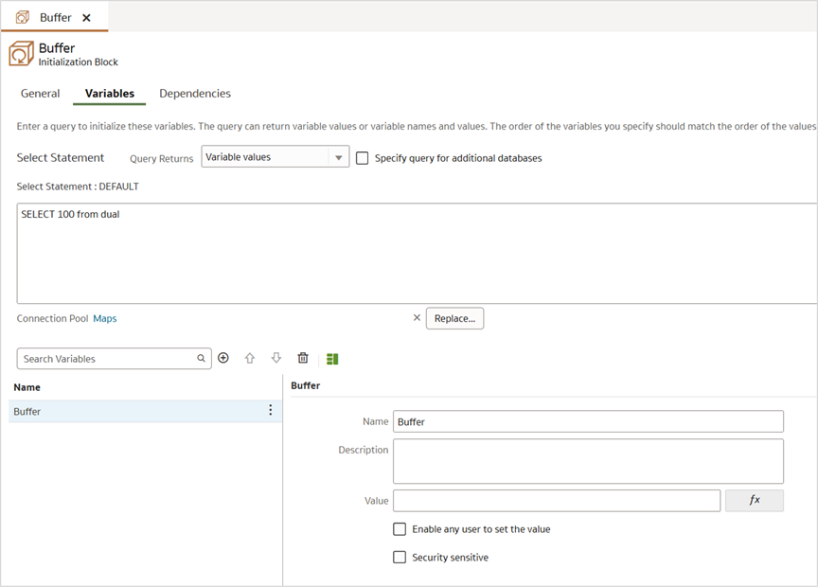
Task: Click the search magnifier icon in Search Variables
Action: tap(201, 359)
